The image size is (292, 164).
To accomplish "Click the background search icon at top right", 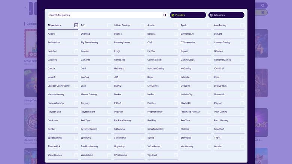I will (x=263, y=6).
